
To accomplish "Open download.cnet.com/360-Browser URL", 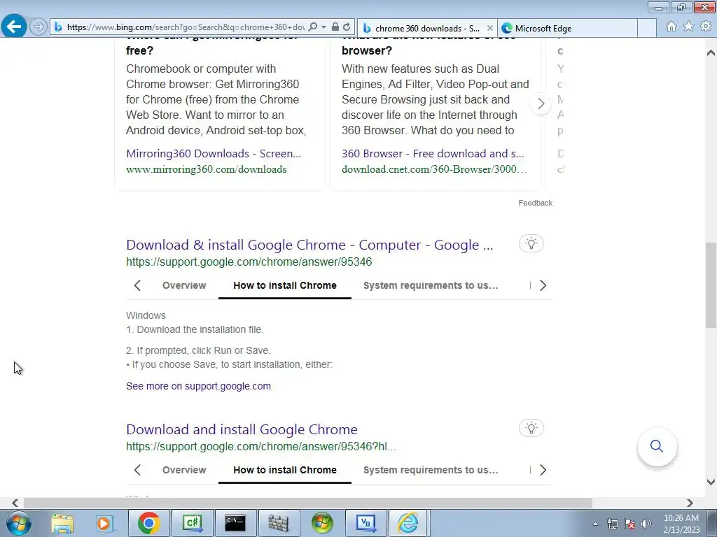I will click(x=434, y=169).
